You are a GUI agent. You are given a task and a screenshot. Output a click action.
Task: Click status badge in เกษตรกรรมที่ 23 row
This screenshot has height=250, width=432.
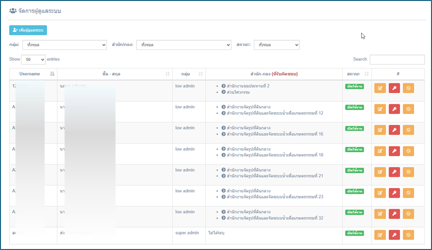click(355, 191)
